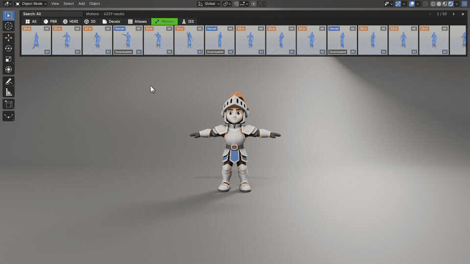
Task: Pick the Rotate tool
Action: pos(8,48)
